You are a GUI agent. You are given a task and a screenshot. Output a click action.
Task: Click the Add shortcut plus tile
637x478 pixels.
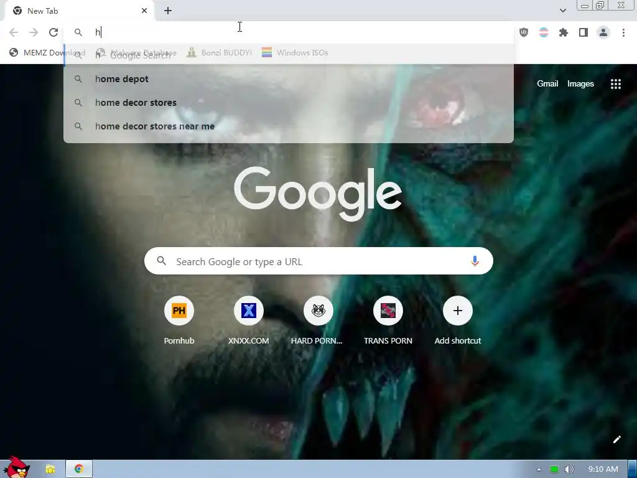pyautogui.click(x=457, y=320)
